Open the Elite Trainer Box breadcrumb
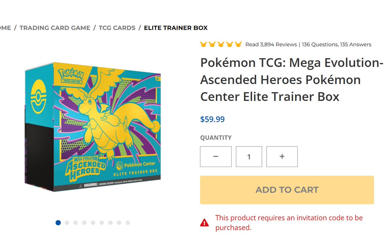 [x=176, y=28]
